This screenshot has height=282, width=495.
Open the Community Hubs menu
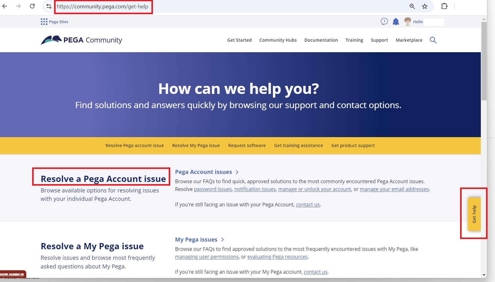(x=278, y=40)
